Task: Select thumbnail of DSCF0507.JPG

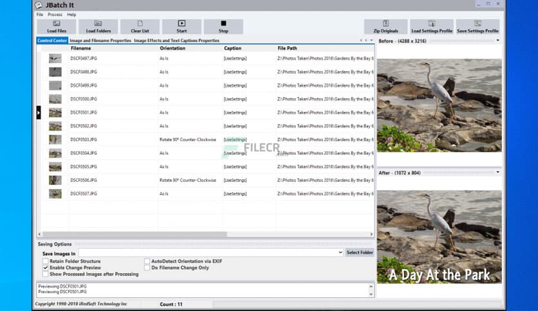Action: coord(55,194)
